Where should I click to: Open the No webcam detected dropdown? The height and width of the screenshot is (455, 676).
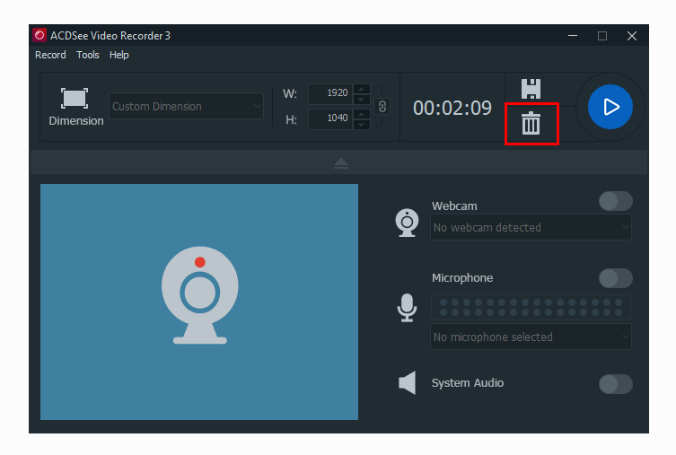(x=531, y=227)
